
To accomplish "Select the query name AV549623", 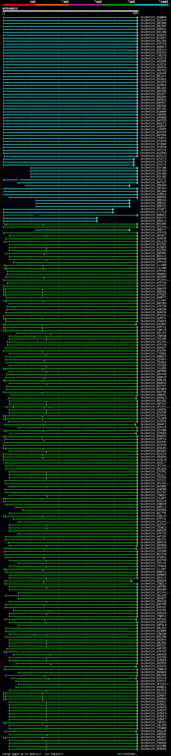I will point(10,9).
